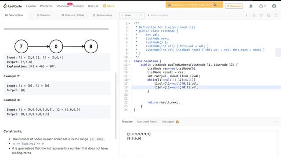Open the Discuss (999+) tab
The width and height of the screenshot is (281, 158).
73,15
